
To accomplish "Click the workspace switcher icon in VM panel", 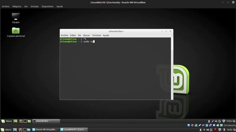I will click(x=234, y=121).
